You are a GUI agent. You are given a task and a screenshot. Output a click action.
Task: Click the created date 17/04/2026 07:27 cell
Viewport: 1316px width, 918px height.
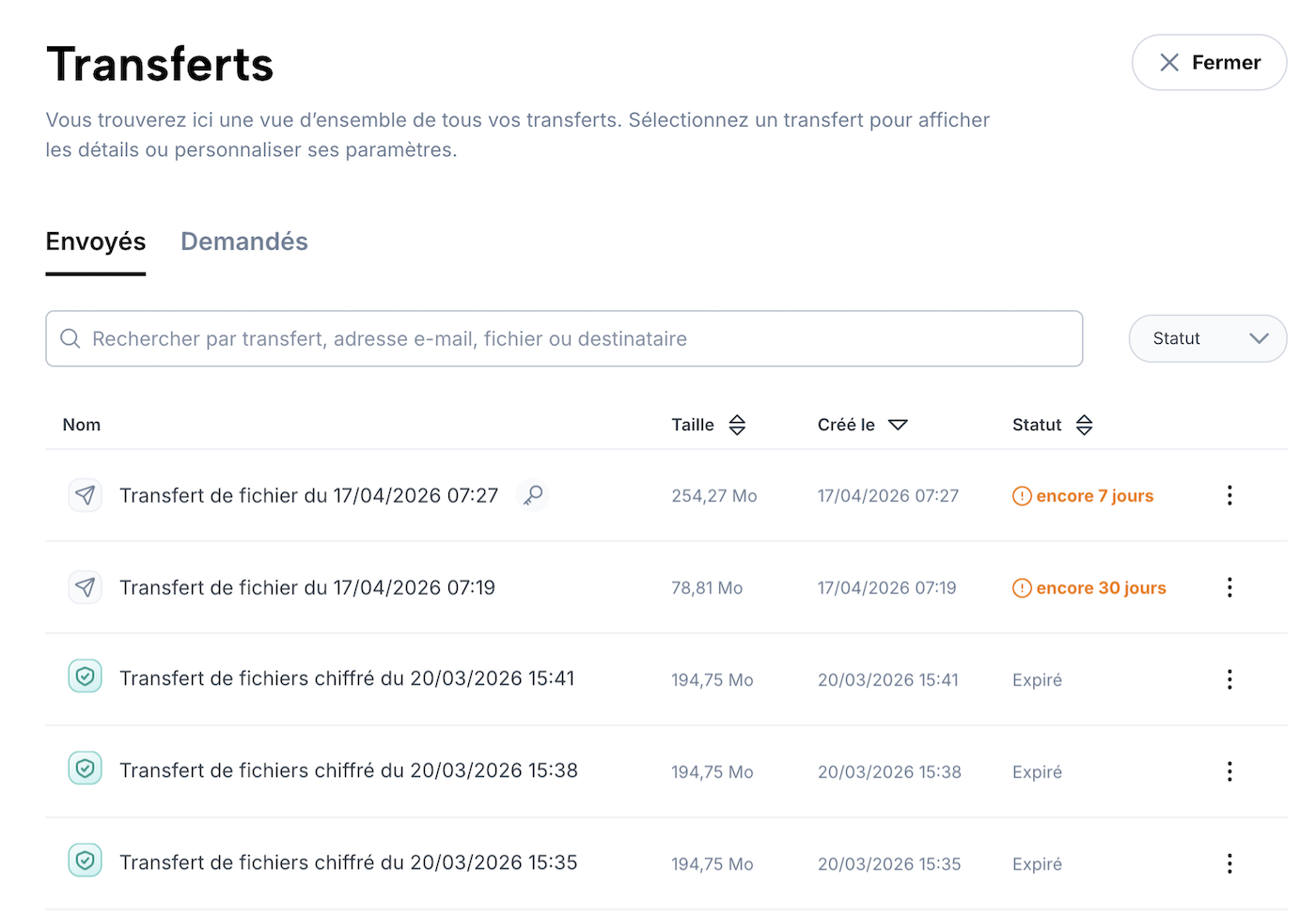pyautogui.click(x=888, y=496)
